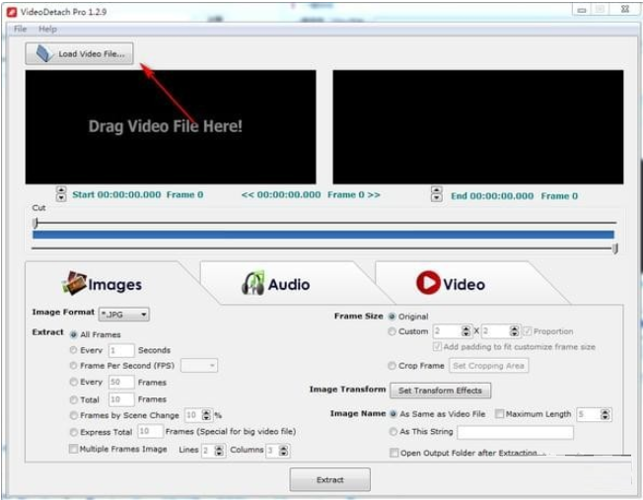
Task: Select Every N Frames radio button
Action: pyautogui.click(x=73, y=382)
